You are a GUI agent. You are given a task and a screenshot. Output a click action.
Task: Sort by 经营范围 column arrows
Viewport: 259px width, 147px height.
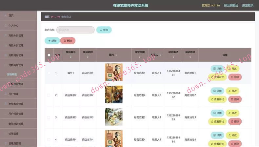140,57
